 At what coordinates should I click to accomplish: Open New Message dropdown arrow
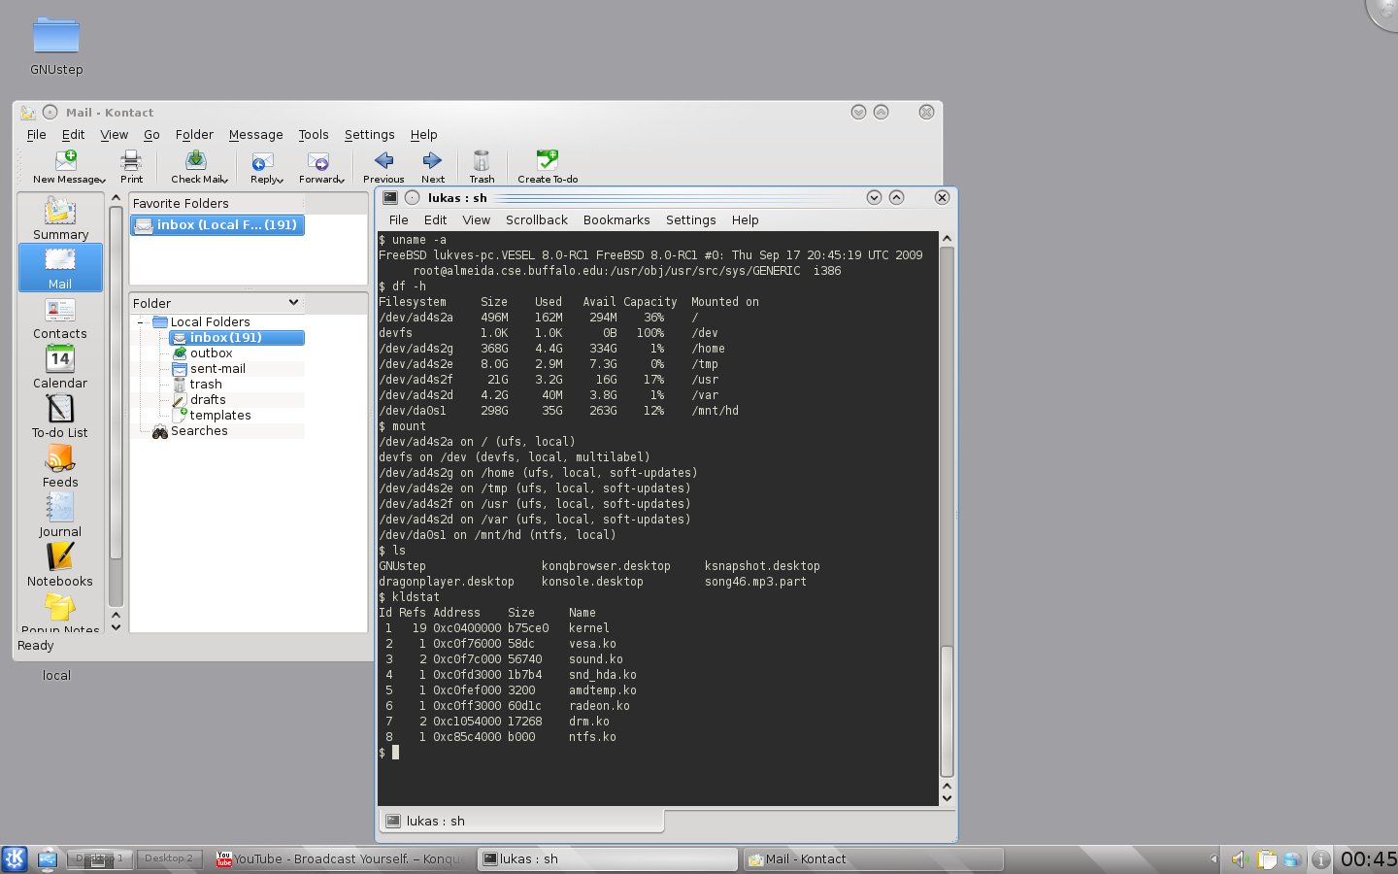coord(102,180)
